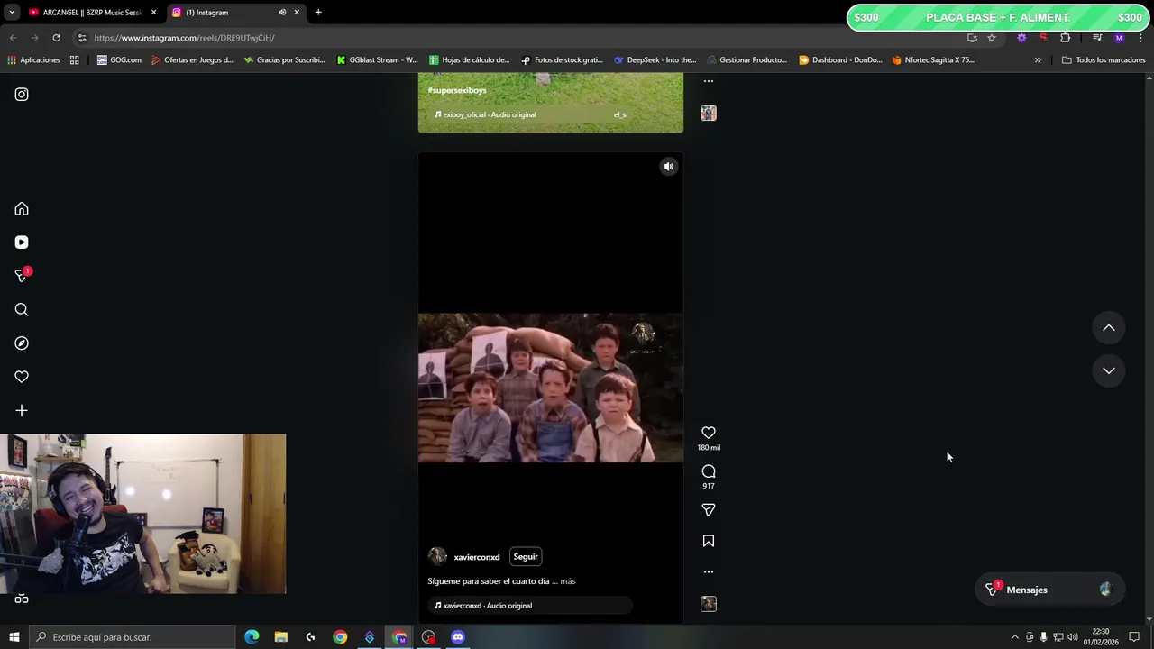Open audio thumbnail of xavierconxd reel

(709, 604)
